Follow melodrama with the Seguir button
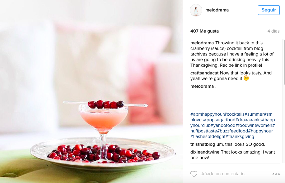The width and height of the screenshot is (285, 183). coord(269,10)
